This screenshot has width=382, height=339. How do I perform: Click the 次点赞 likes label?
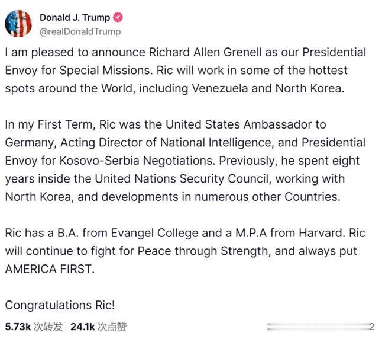point(112,327)
